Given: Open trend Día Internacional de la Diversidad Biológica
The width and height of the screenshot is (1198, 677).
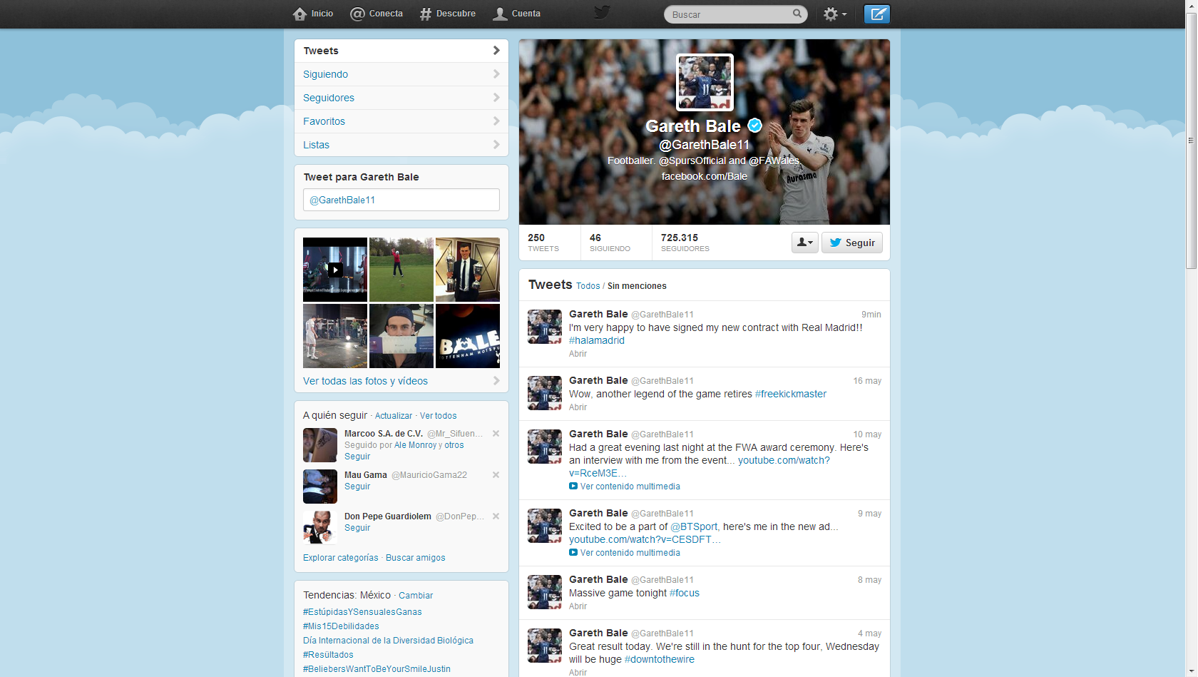Looking at the screenshot, I should pyautogui.click(x=388, y=641).
